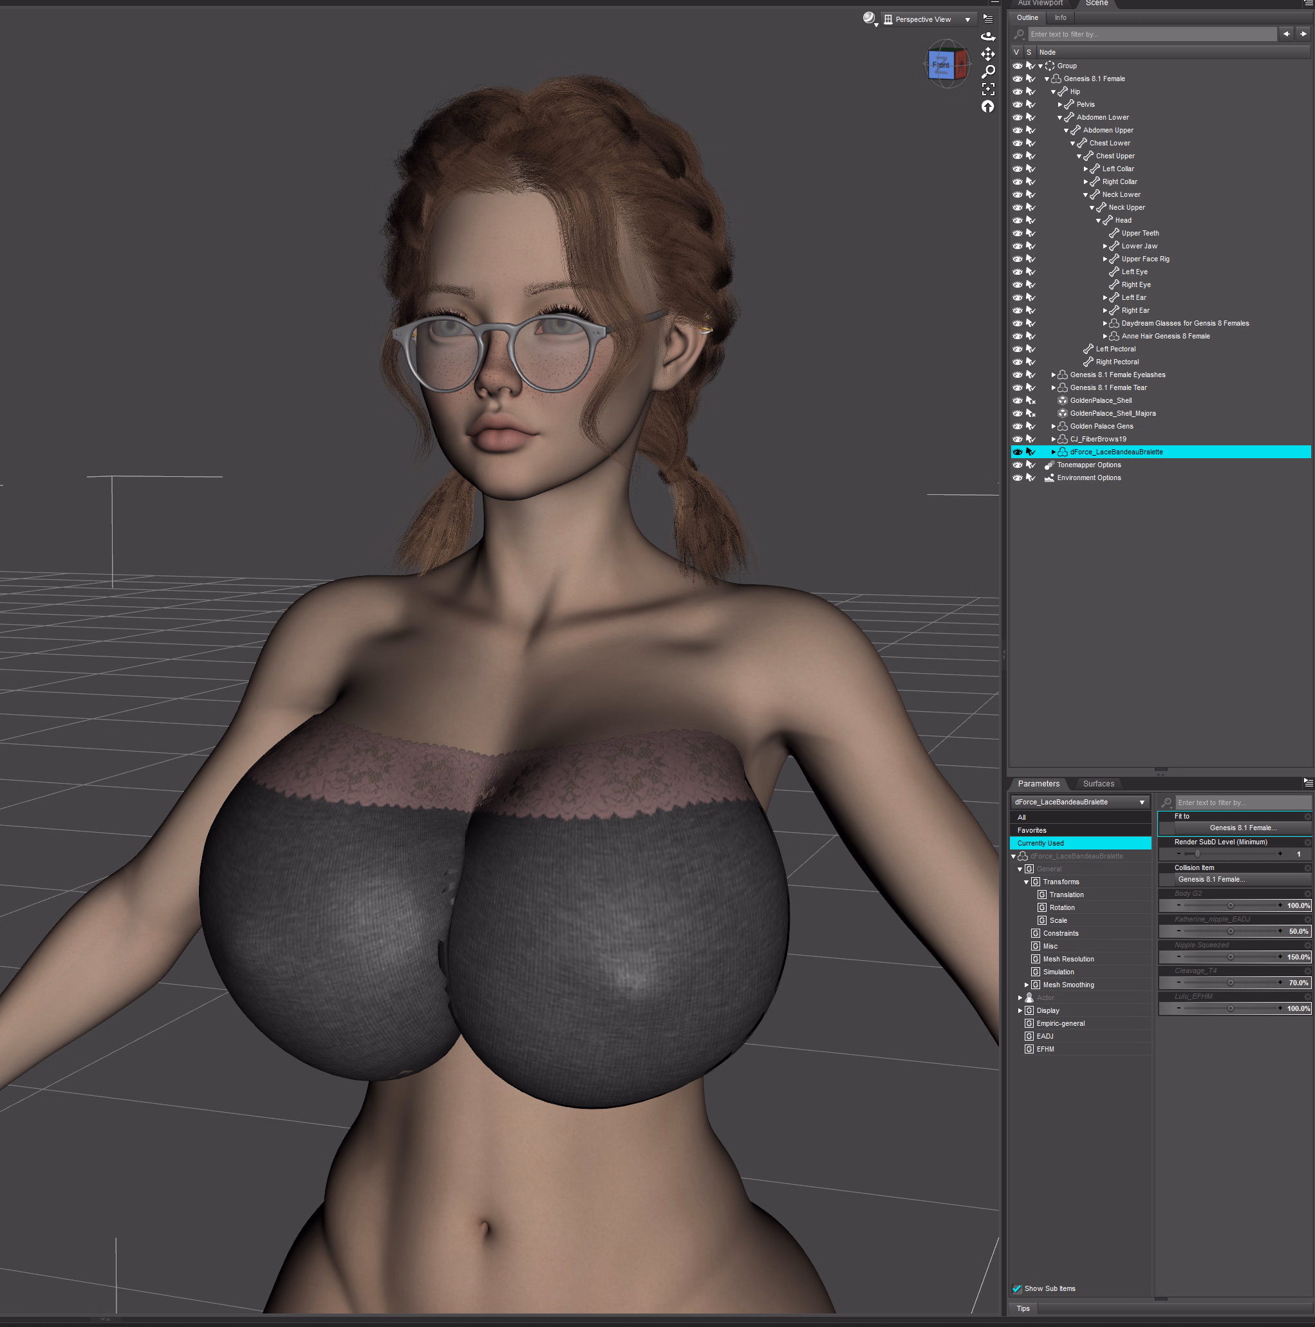The height and width of the screenshot is (1327, 1315).
Task: Switch to the Info tab
Action: coord(1060,18)
